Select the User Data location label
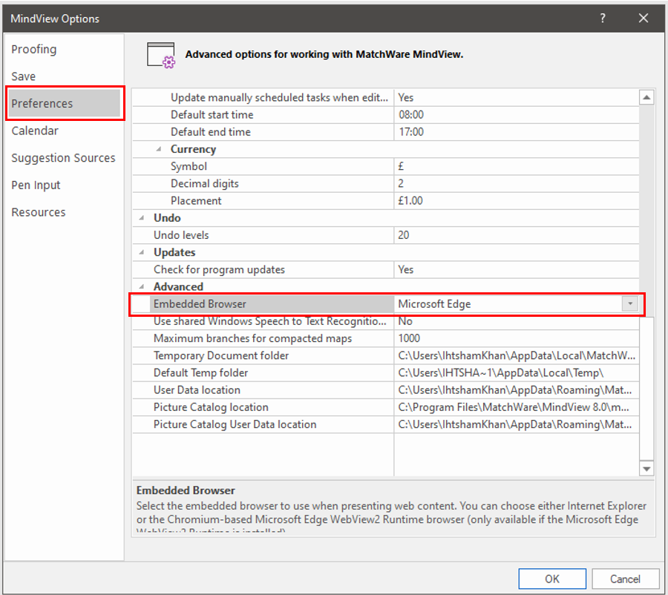This screenshot has width=668, height=595. click(197, 390)
